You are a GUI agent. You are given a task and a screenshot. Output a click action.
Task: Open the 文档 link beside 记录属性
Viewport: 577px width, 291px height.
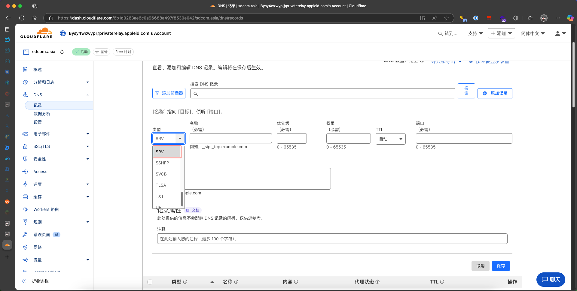point(193,210)
